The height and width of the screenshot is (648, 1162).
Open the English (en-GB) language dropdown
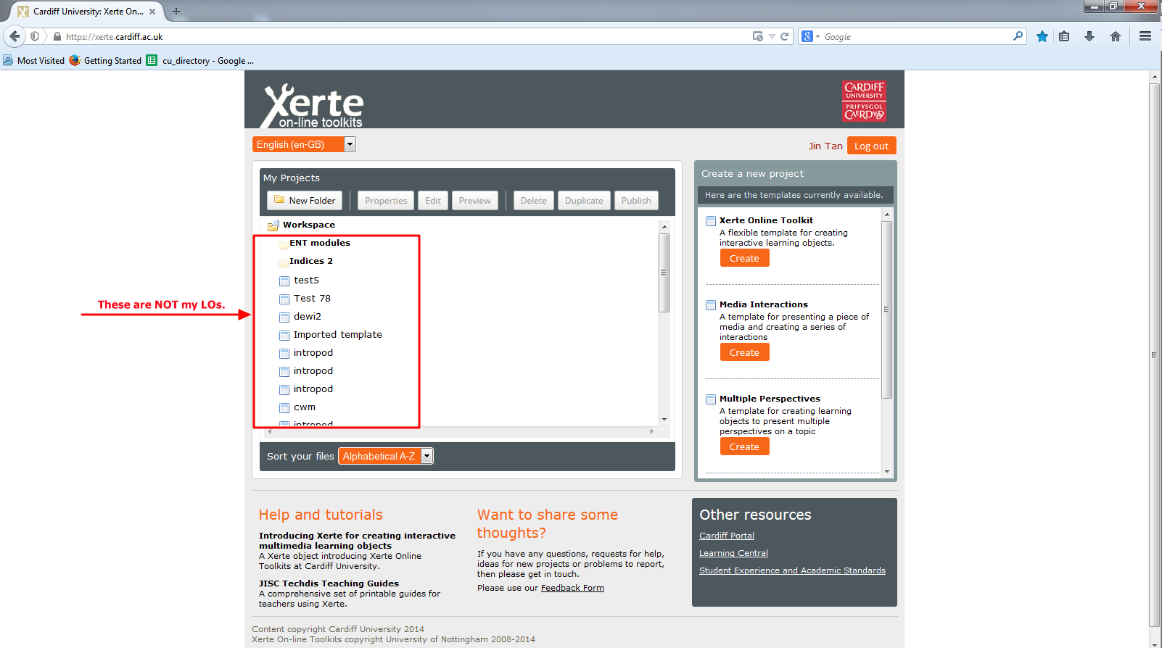coord(304,144)
